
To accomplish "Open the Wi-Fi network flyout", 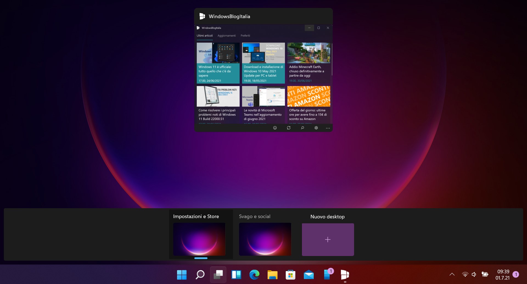I will coord(465,274).
